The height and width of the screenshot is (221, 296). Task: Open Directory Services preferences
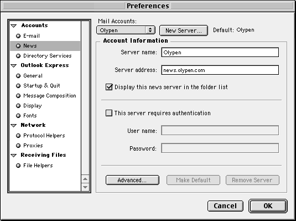(x=45, y=56)
